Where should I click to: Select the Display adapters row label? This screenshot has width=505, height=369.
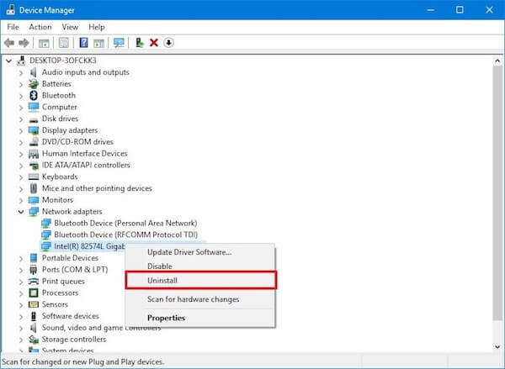(x=70, y=130)
